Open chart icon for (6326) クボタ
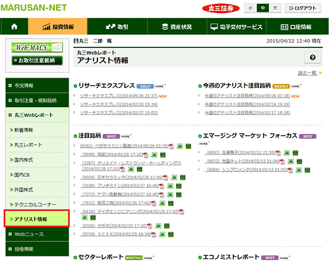 (x=167, y=226)
